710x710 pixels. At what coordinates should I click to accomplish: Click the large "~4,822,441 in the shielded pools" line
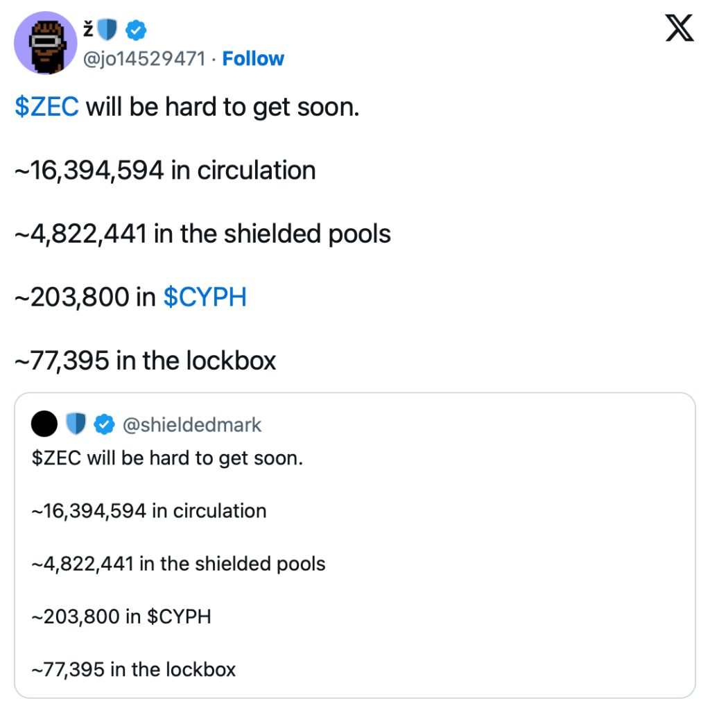(202, 234)
